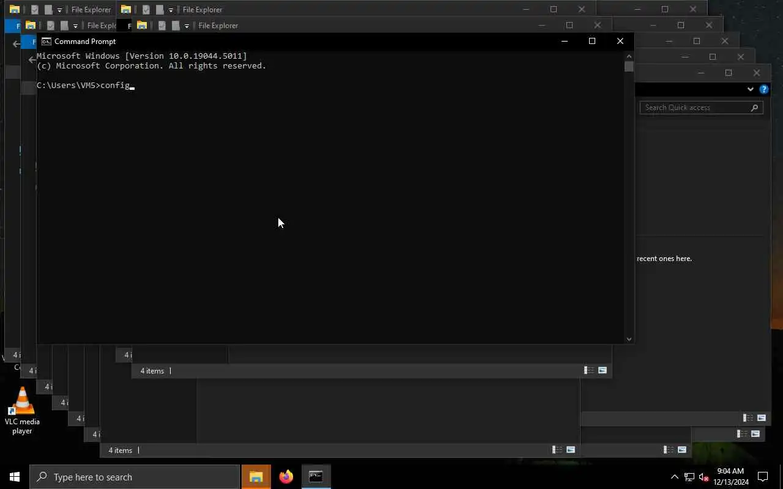Click New folder icon in 'File Explo' title bar
This screenshot has height=489, width=783.
pyautogui.click(x=64, y=26)
